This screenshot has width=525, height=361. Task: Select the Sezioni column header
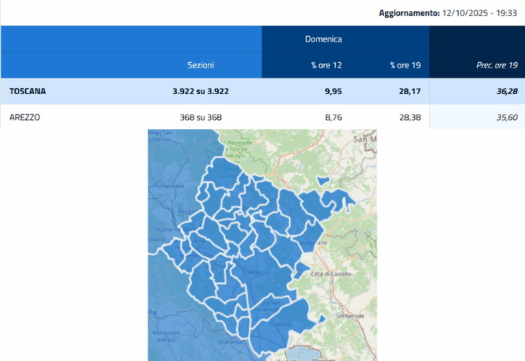200,65
